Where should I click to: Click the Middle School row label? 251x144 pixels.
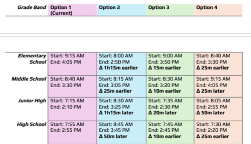29,79
